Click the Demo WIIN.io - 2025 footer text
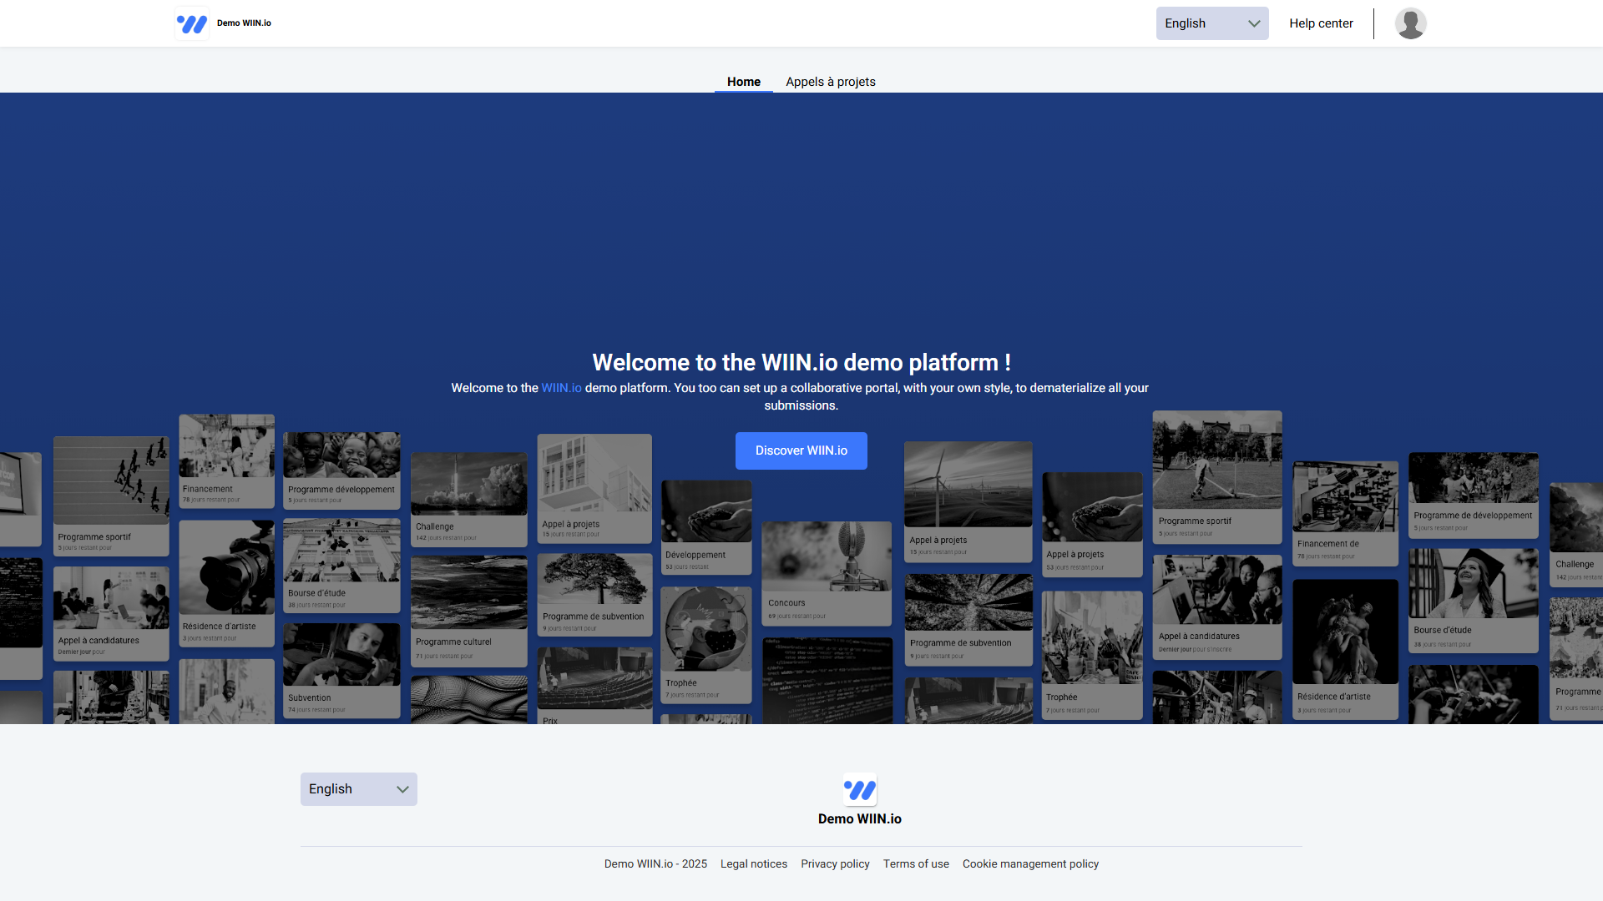The width and height of the screenshot is (1603, 901). tap(655, 864)
